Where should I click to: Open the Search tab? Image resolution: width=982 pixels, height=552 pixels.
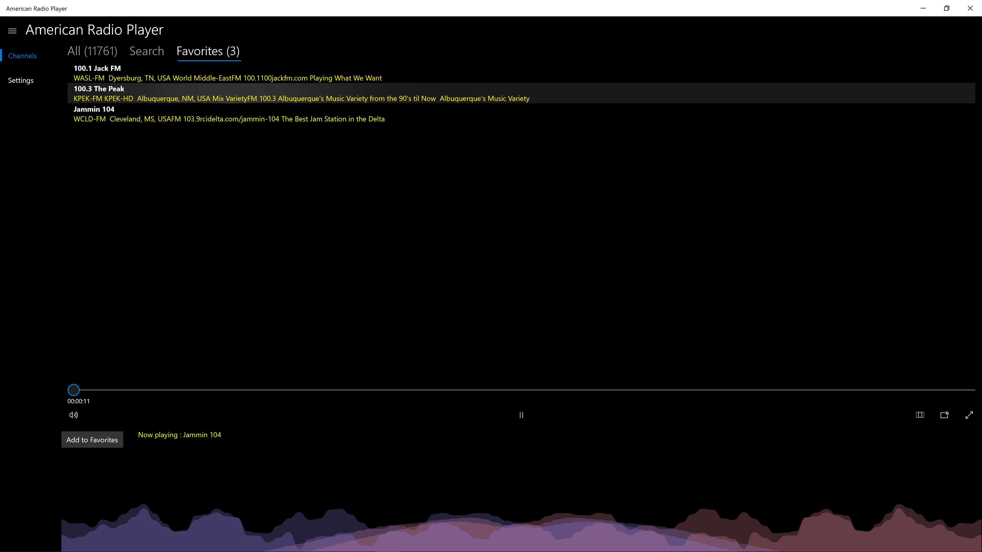click(x=147, y=51)
